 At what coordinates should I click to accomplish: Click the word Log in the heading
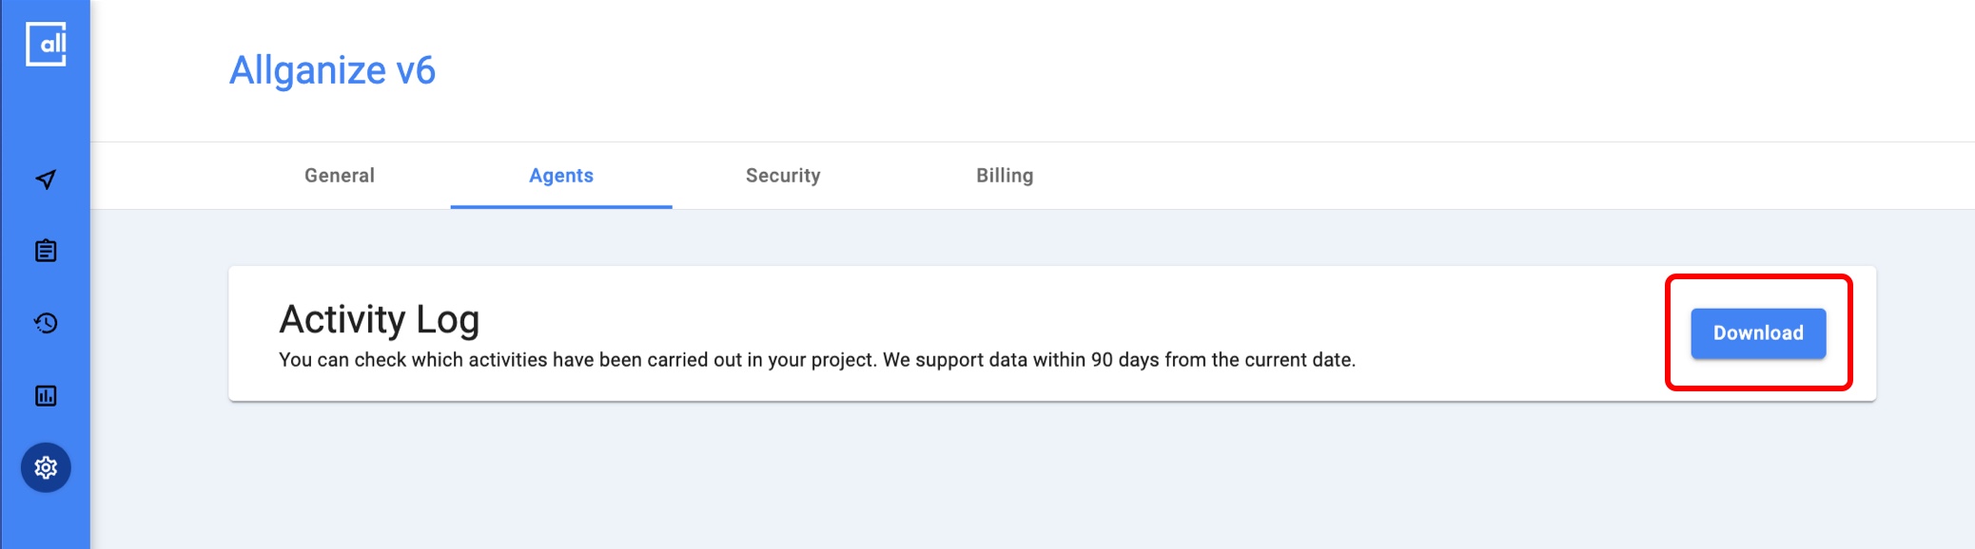click(x=447, y=319)
